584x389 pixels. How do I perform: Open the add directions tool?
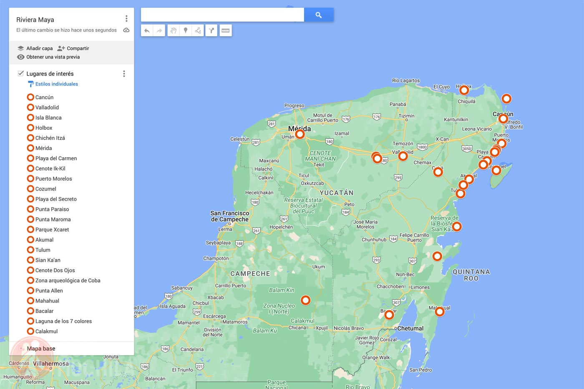[211, 30]
